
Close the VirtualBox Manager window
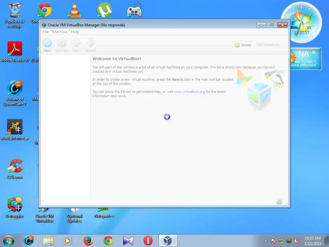coord(282,25)
